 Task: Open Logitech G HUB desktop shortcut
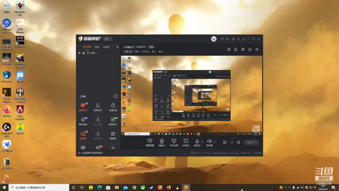pyautogui.click(x=6, y=130)
